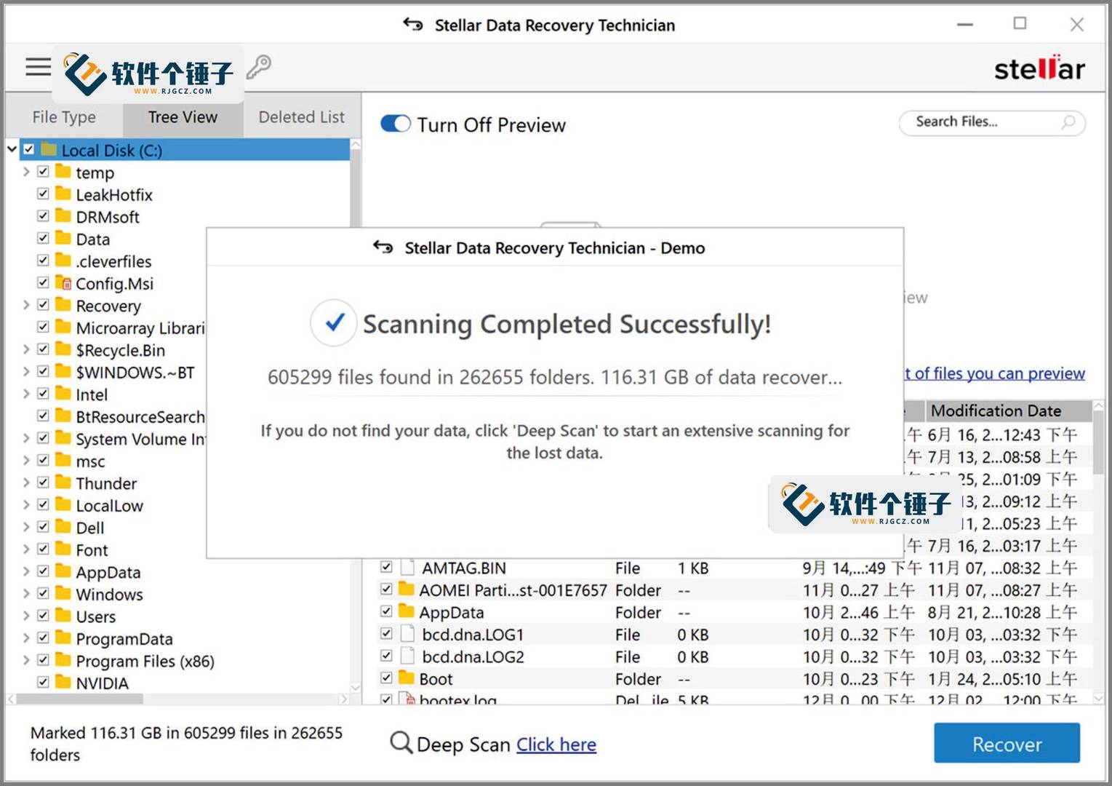Select the Microarray Librari folder

click(140, 328)
